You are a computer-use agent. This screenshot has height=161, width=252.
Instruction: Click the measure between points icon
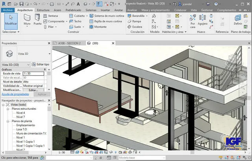coord(67,4)
